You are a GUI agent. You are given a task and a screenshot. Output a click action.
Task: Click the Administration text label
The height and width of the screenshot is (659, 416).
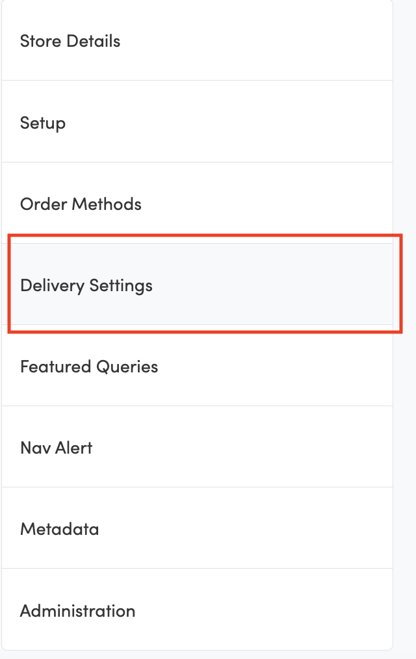click(78, 611)
